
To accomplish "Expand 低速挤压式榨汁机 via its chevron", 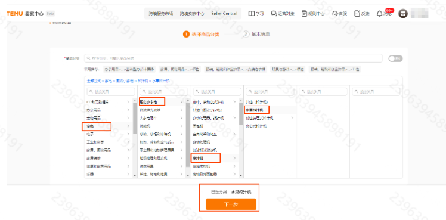I will (292, 117).
